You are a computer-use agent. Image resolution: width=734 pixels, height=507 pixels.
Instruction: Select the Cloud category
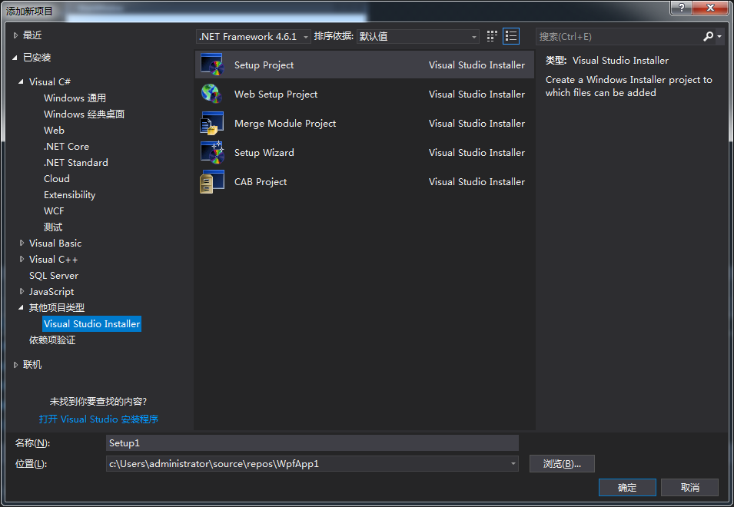(57, 179)
